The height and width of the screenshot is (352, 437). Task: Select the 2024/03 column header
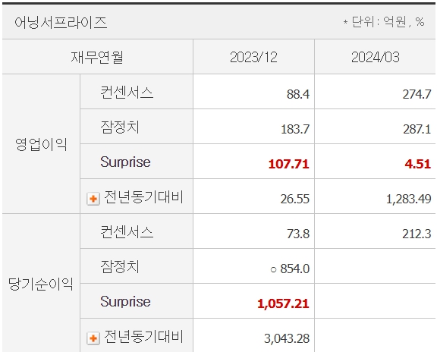click(x=375, y=57)
